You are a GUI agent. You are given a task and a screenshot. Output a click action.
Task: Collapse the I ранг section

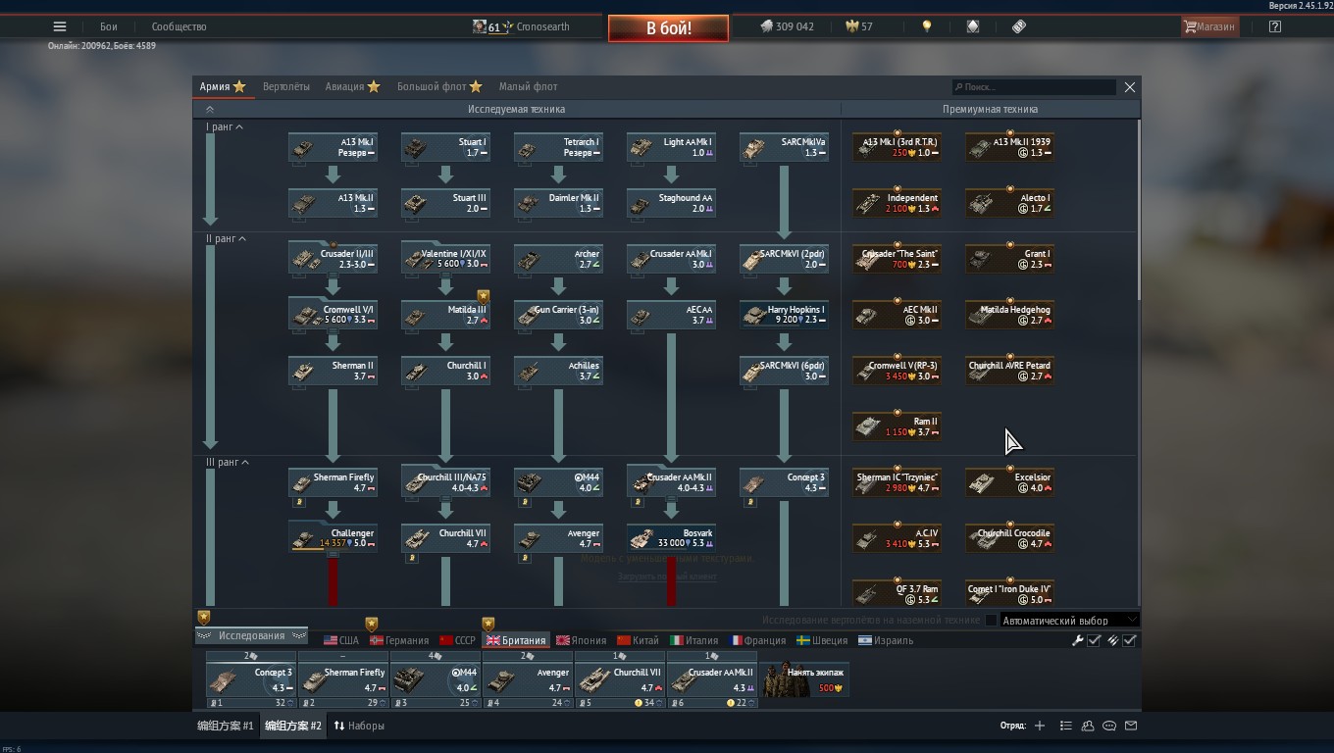click(x=224, y=127)
